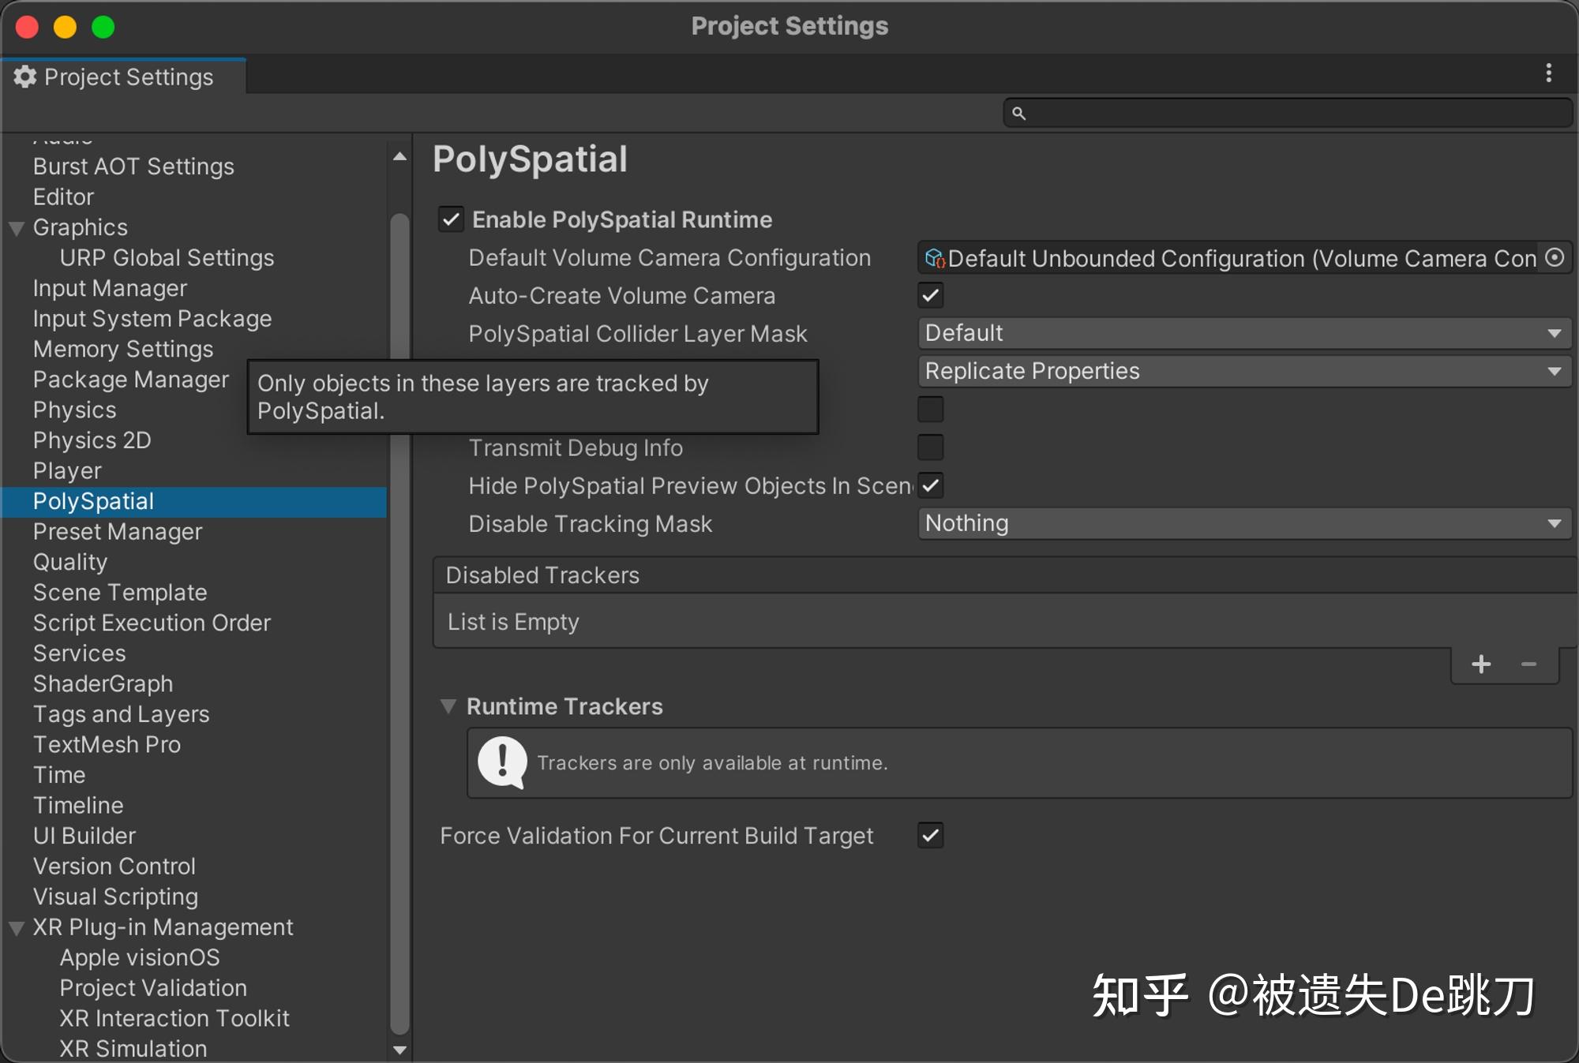Click the Volume Camera Configuration object picker icon
This screenshot has width=1579, height=1063.
(1552, 257)
